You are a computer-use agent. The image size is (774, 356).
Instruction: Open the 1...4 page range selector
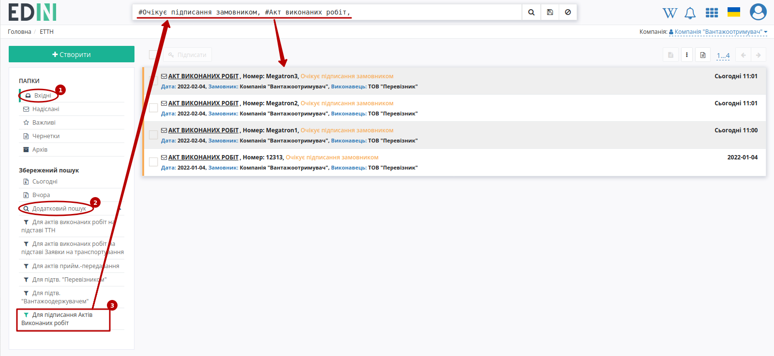click(x=723, y=56)
